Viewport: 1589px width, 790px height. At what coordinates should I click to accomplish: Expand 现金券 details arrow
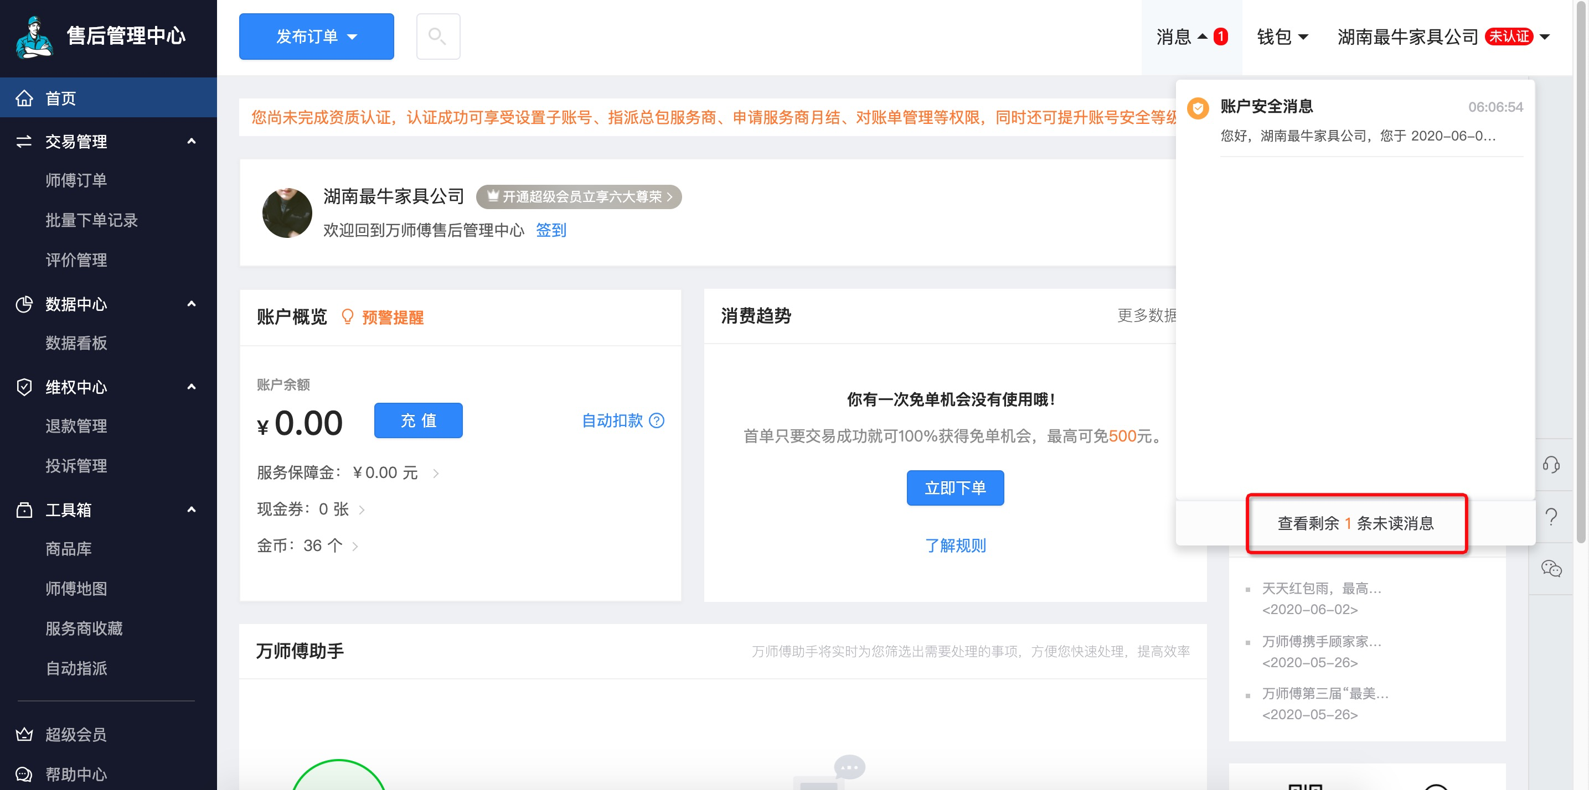(362, 510)
